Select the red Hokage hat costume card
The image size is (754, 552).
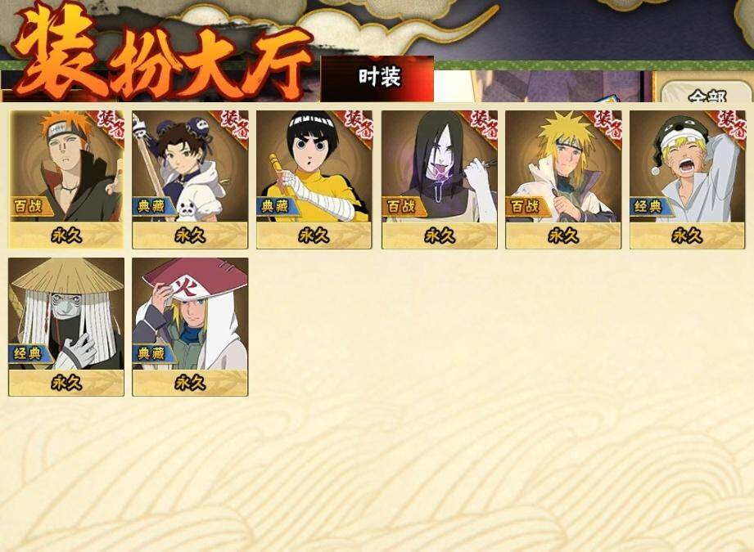point(190,326)
